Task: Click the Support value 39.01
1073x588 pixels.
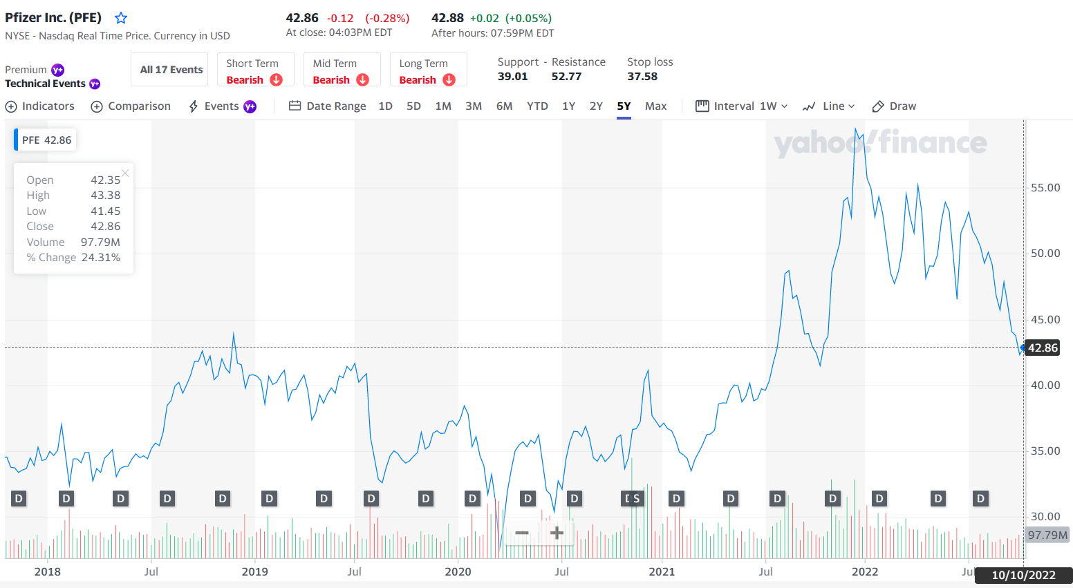Action: pyautogui.click(x=512, y=77)
